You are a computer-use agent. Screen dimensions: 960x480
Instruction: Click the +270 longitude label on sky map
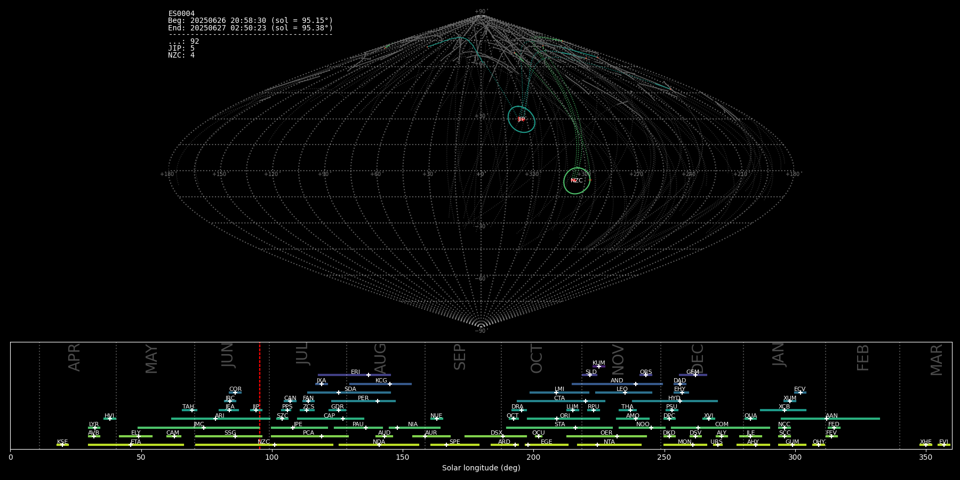636,174
